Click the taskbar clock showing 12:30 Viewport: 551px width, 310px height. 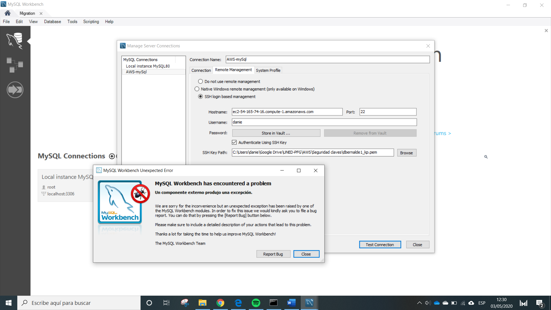(501, 303)
